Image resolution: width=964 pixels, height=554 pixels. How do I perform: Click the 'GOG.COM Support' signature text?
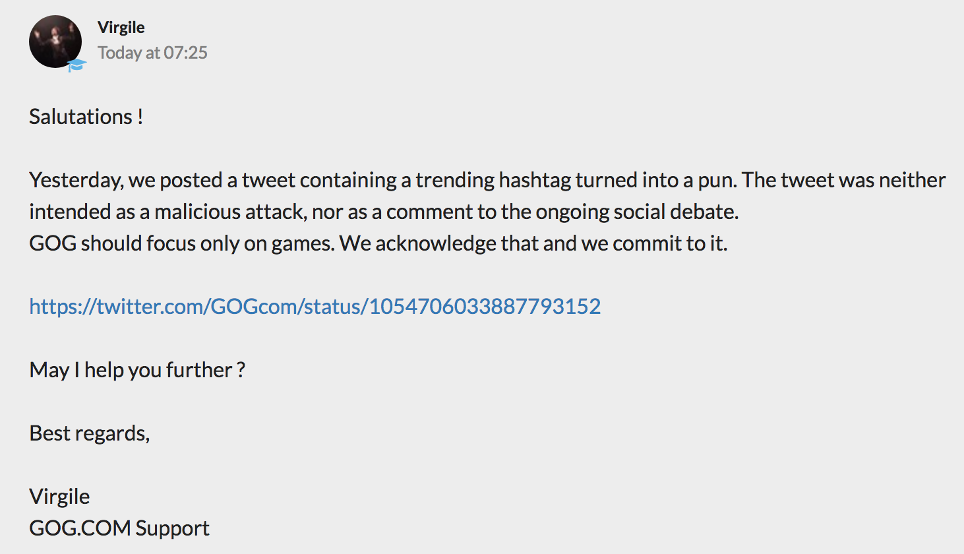[x=119, y=528]
